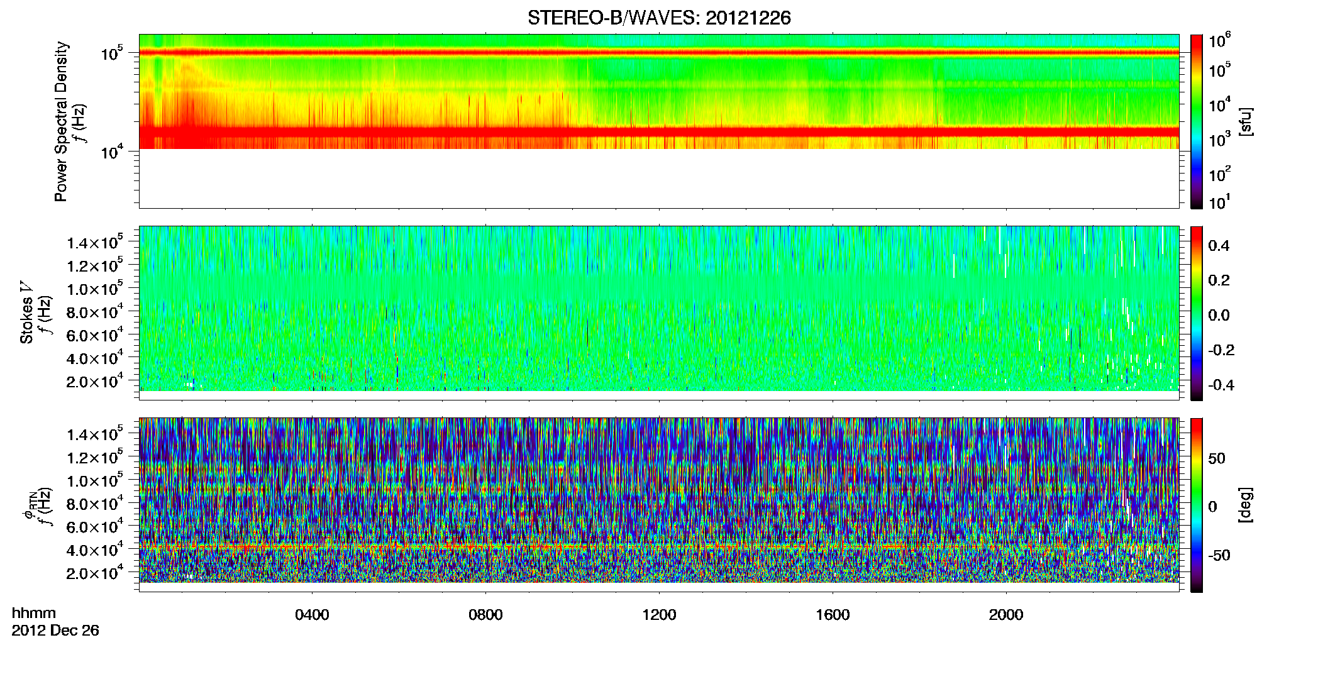1318x679 pixels.
Task: Click the 2012 Dec 26 date label
Action: [x=55, y=631]
